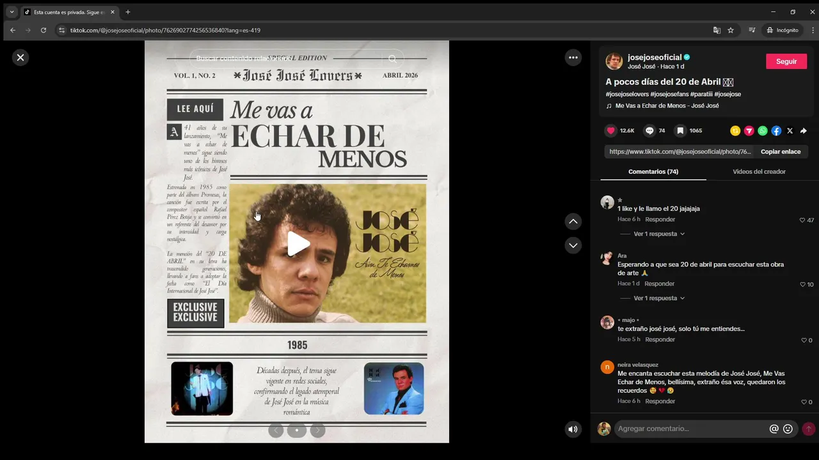Image resolution: width=819 pixels, height=460 pixels.
Task: Open the #paratiii hashtag
Action: [702, 94]
